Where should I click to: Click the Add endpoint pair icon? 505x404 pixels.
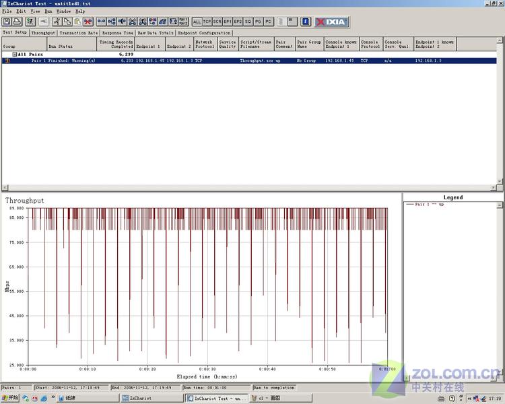coord(102,22)
